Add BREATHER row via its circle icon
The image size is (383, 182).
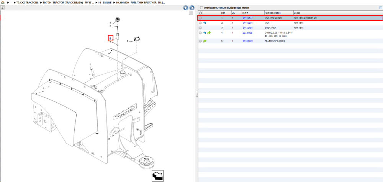(200, 28)
